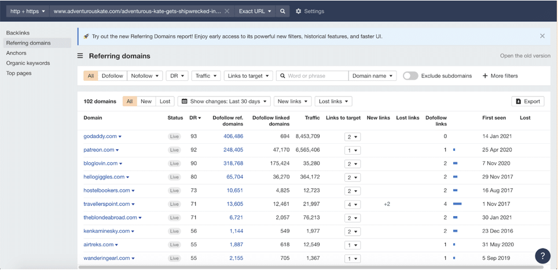Expand the Exact URL mode dropdown
The image size is (558, 271).
click(x=255, y=11)
